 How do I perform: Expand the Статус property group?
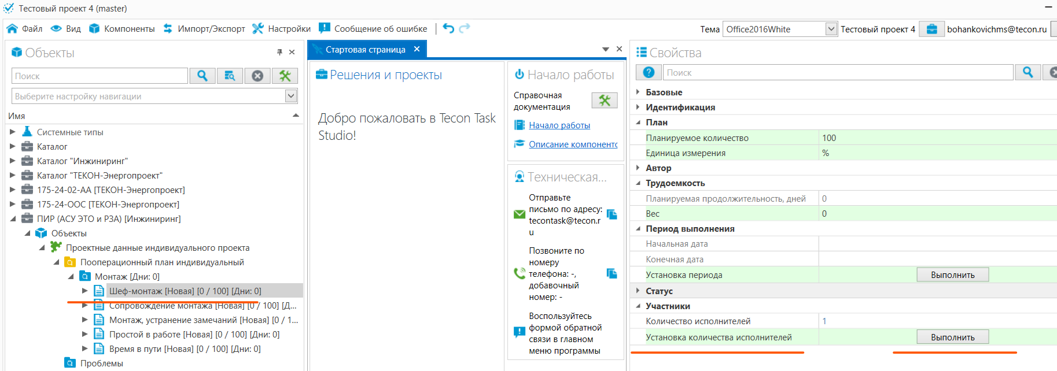(638, 291)
